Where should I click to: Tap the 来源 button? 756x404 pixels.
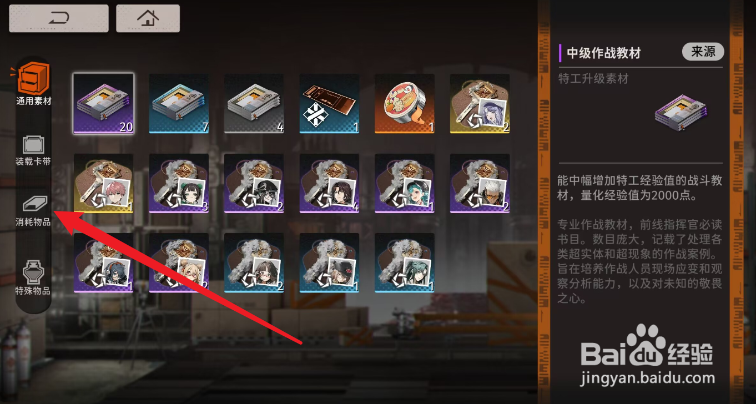(x=703, y=52)
